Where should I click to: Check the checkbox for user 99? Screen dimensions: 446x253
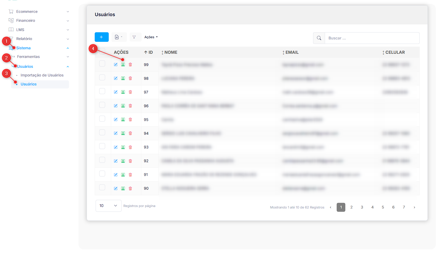102,64
